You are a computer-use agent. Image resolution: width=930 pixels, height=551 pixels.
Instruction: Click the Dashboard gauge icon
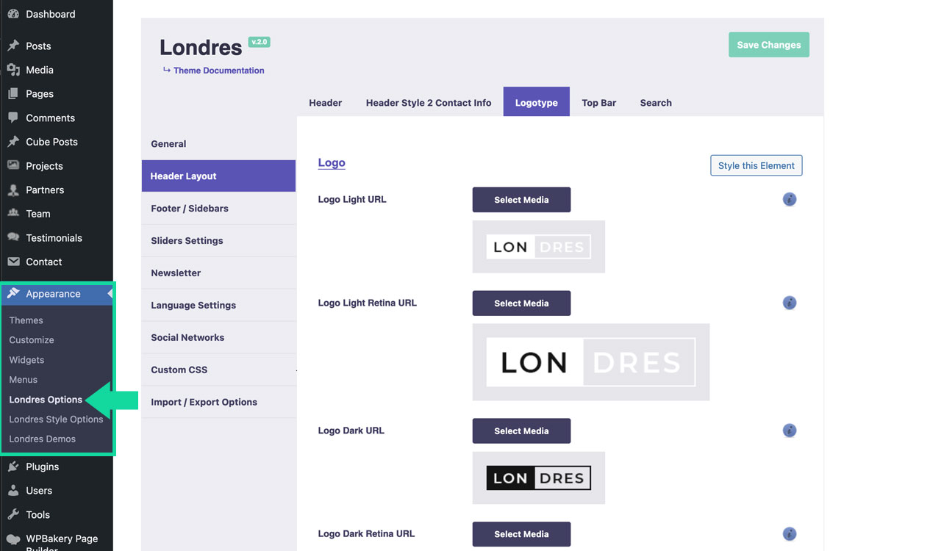[x=13, y=14]
